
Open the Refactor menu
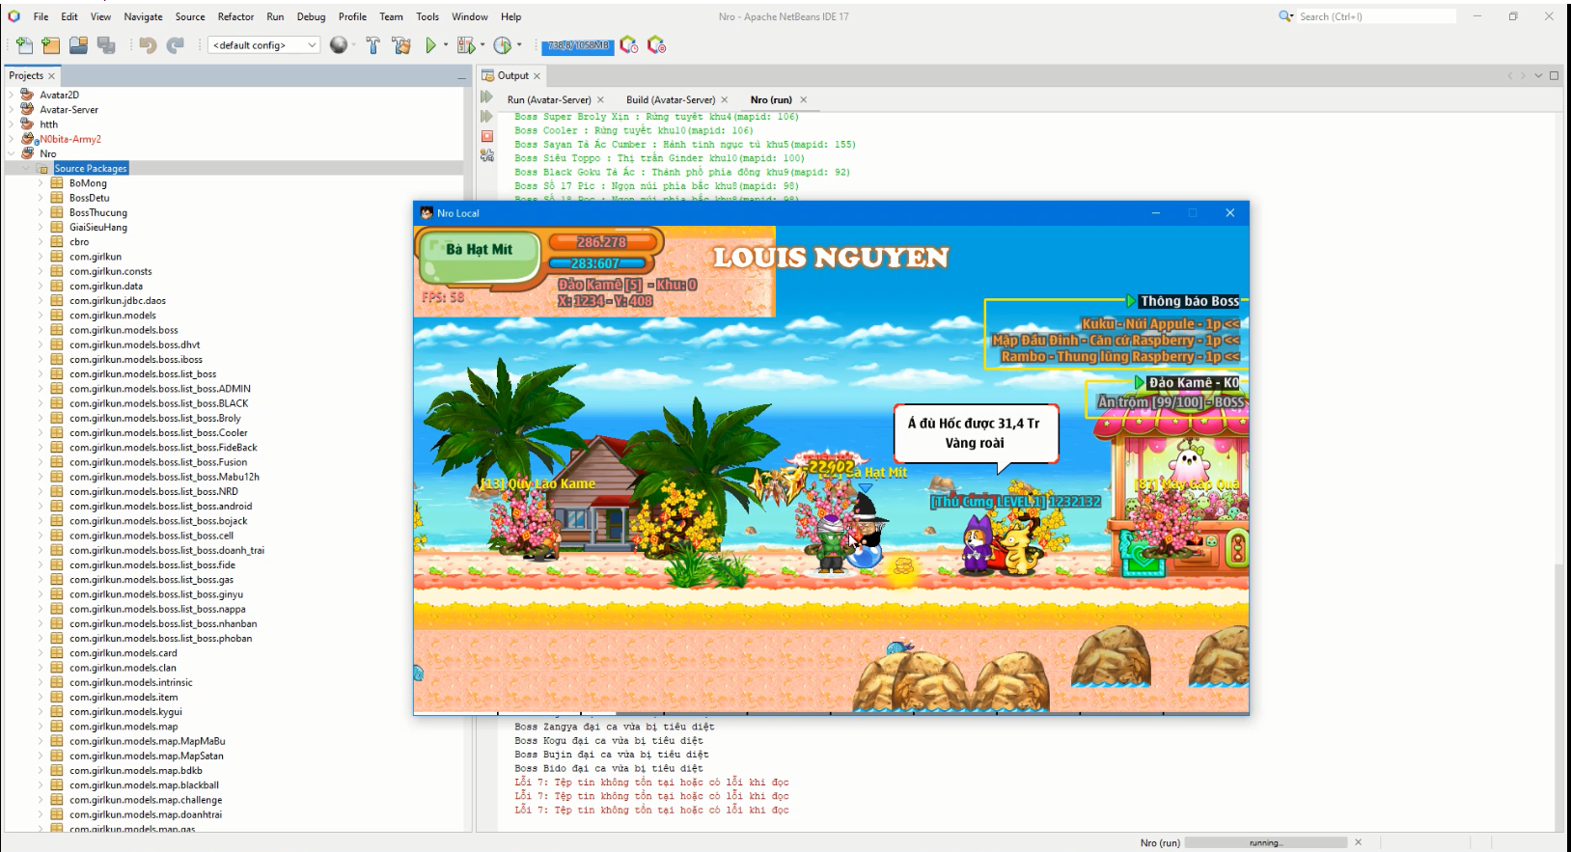(x=235, y=16)
